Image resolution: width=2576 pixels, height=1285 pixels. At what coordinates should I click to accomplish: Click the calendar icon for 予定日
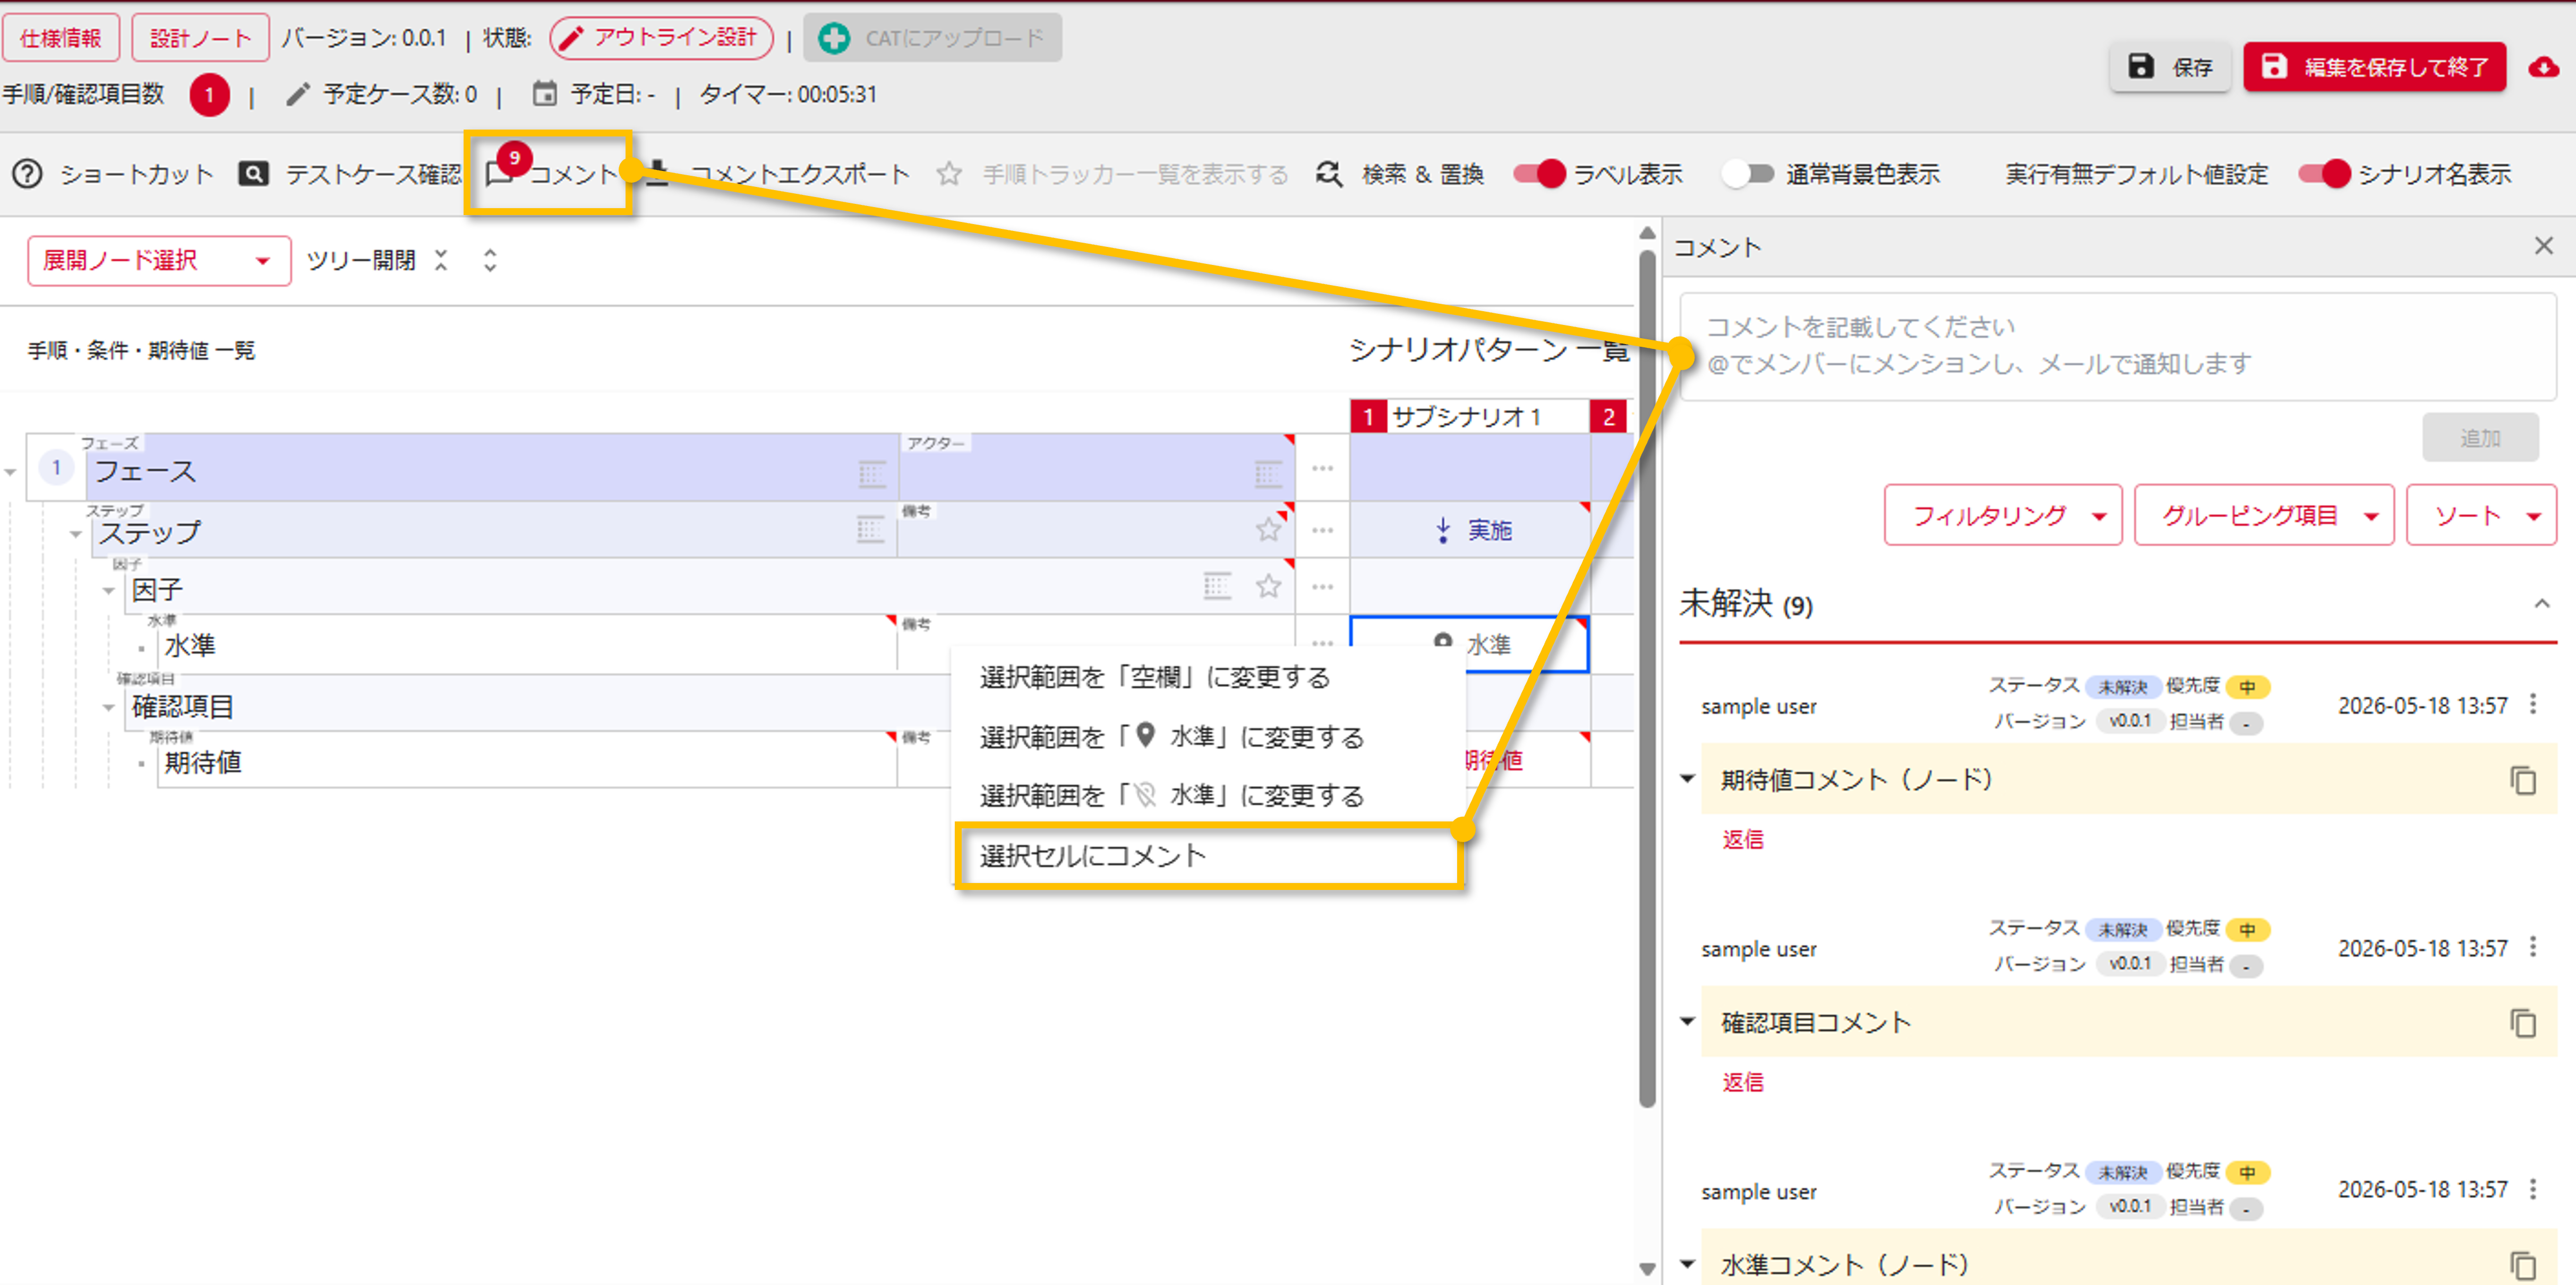[544, 94]
